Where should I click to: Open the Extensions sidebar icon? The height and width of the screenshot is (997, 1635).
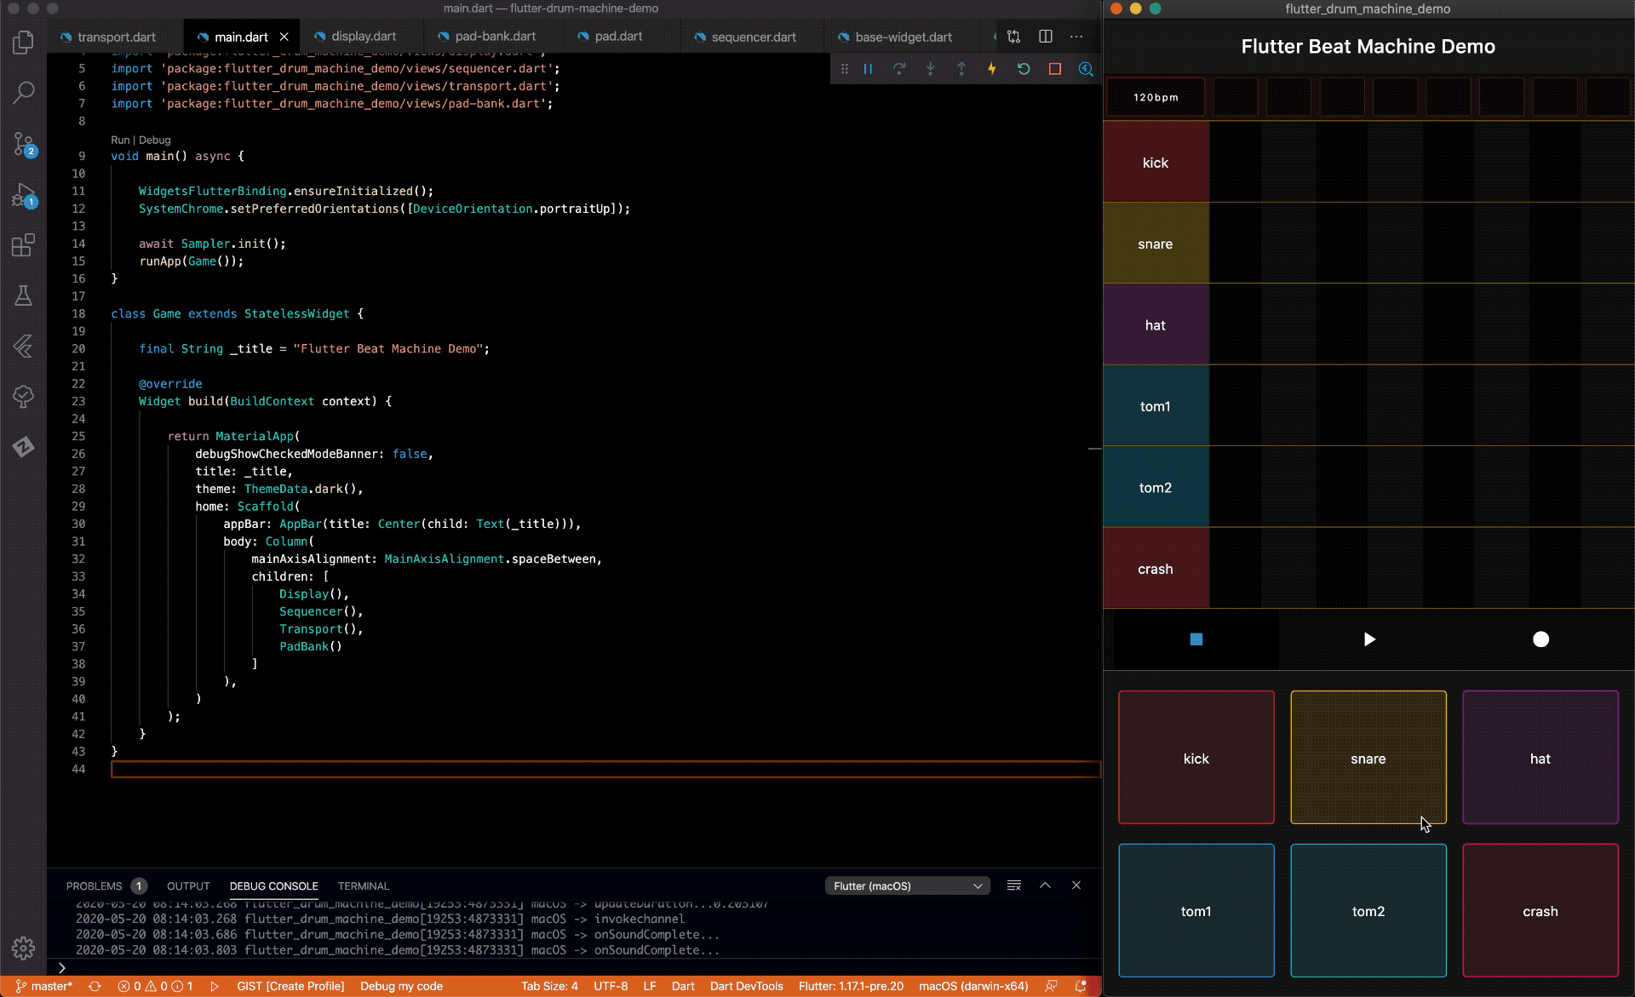[x=23, y=244]
